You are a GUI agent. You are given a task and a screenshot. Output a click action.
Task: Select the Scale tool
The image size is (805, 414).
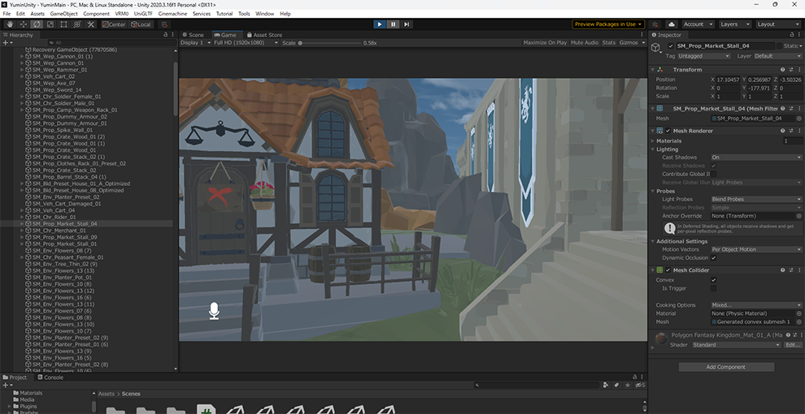(x=50, y=24)
